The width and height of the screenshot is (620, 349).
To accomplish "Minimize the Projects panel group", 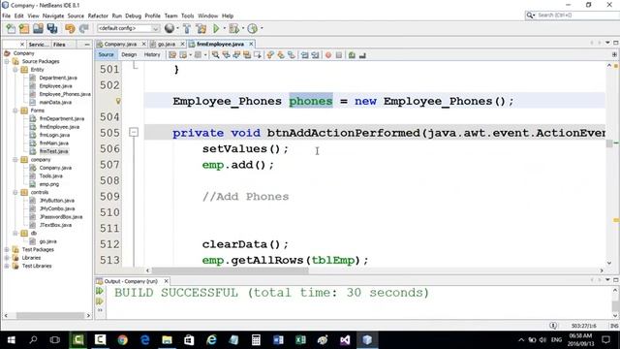I will click(x=87, y=45).
